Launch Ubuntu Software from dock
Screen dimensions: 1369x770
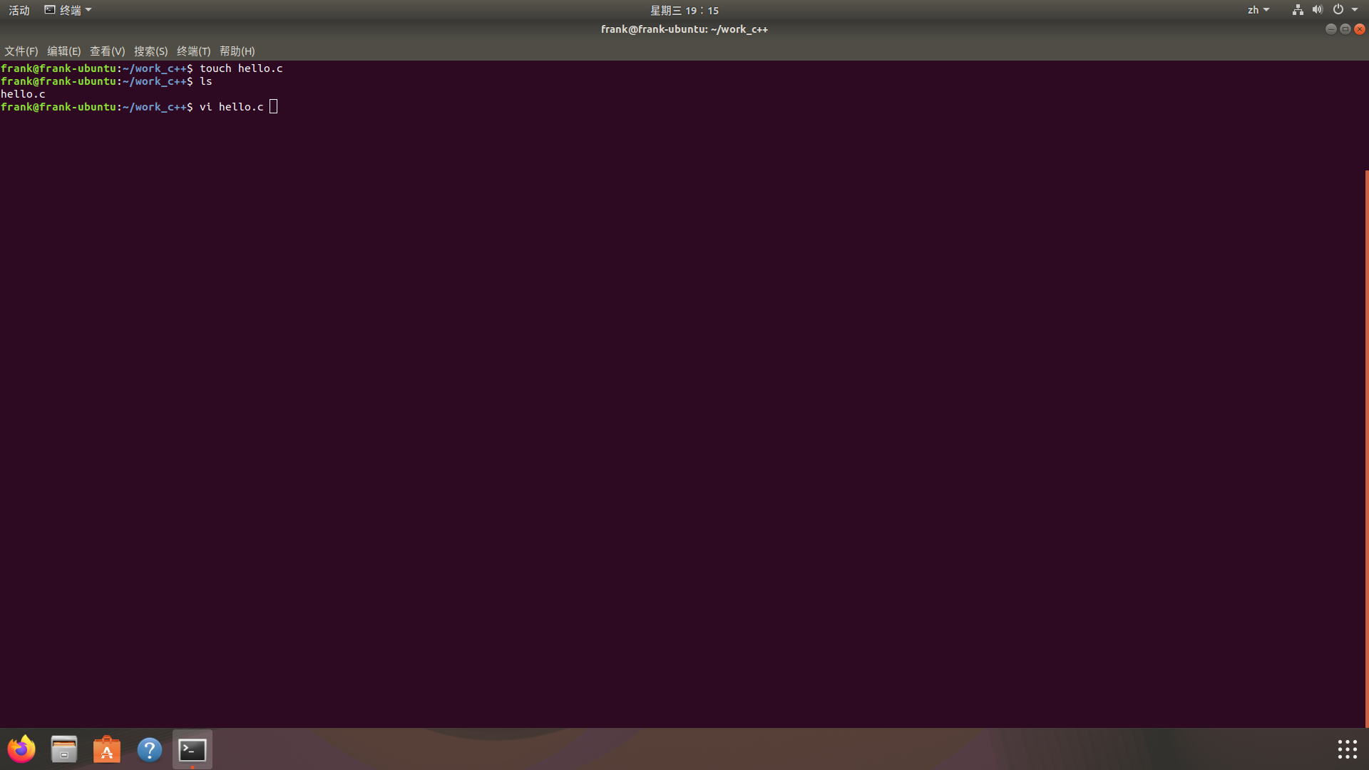point(107,749)
